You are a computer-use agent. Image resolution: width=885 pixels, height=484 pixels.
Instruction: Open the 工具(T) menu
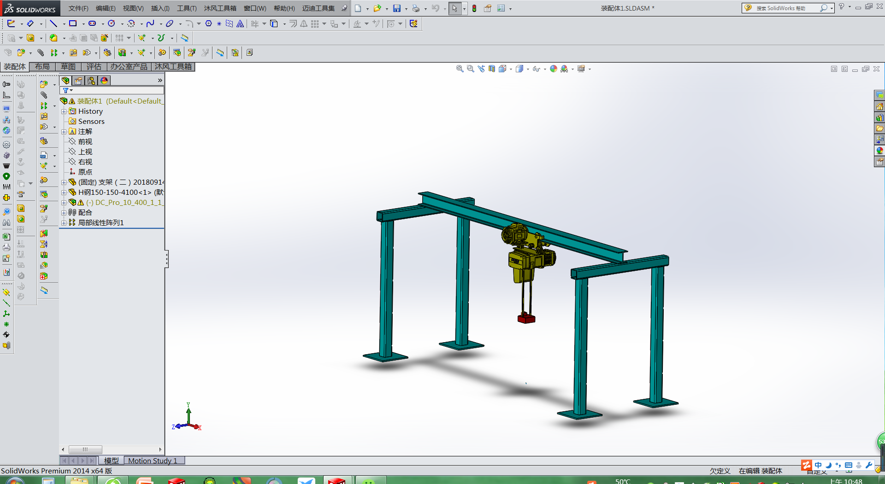[x=187, y=8]
